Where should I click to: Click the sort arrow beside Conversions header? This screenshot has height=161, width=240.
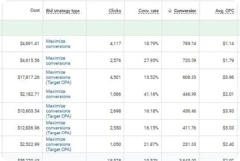click(170, 11)
